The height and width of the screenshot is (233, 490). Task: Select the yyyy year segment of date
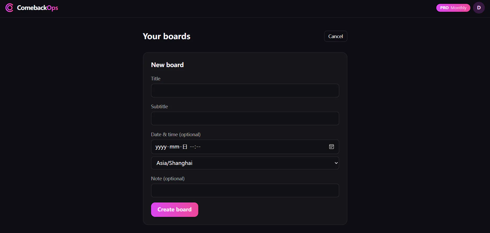(x=161, y=147)
